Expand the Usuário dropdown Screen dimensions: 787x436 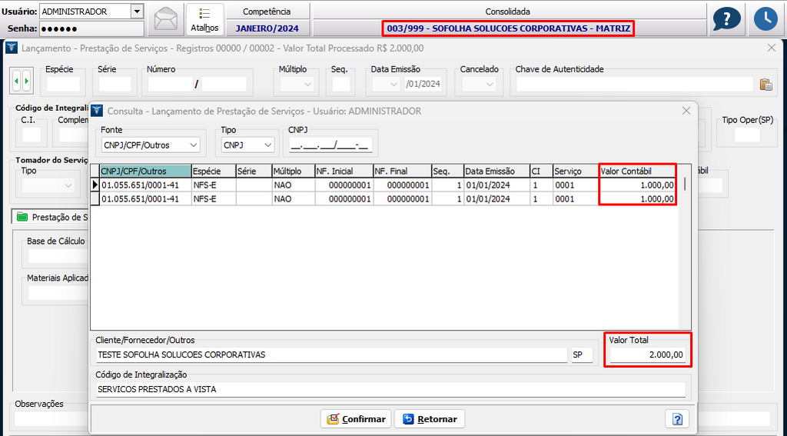click(x=137, y=12)
